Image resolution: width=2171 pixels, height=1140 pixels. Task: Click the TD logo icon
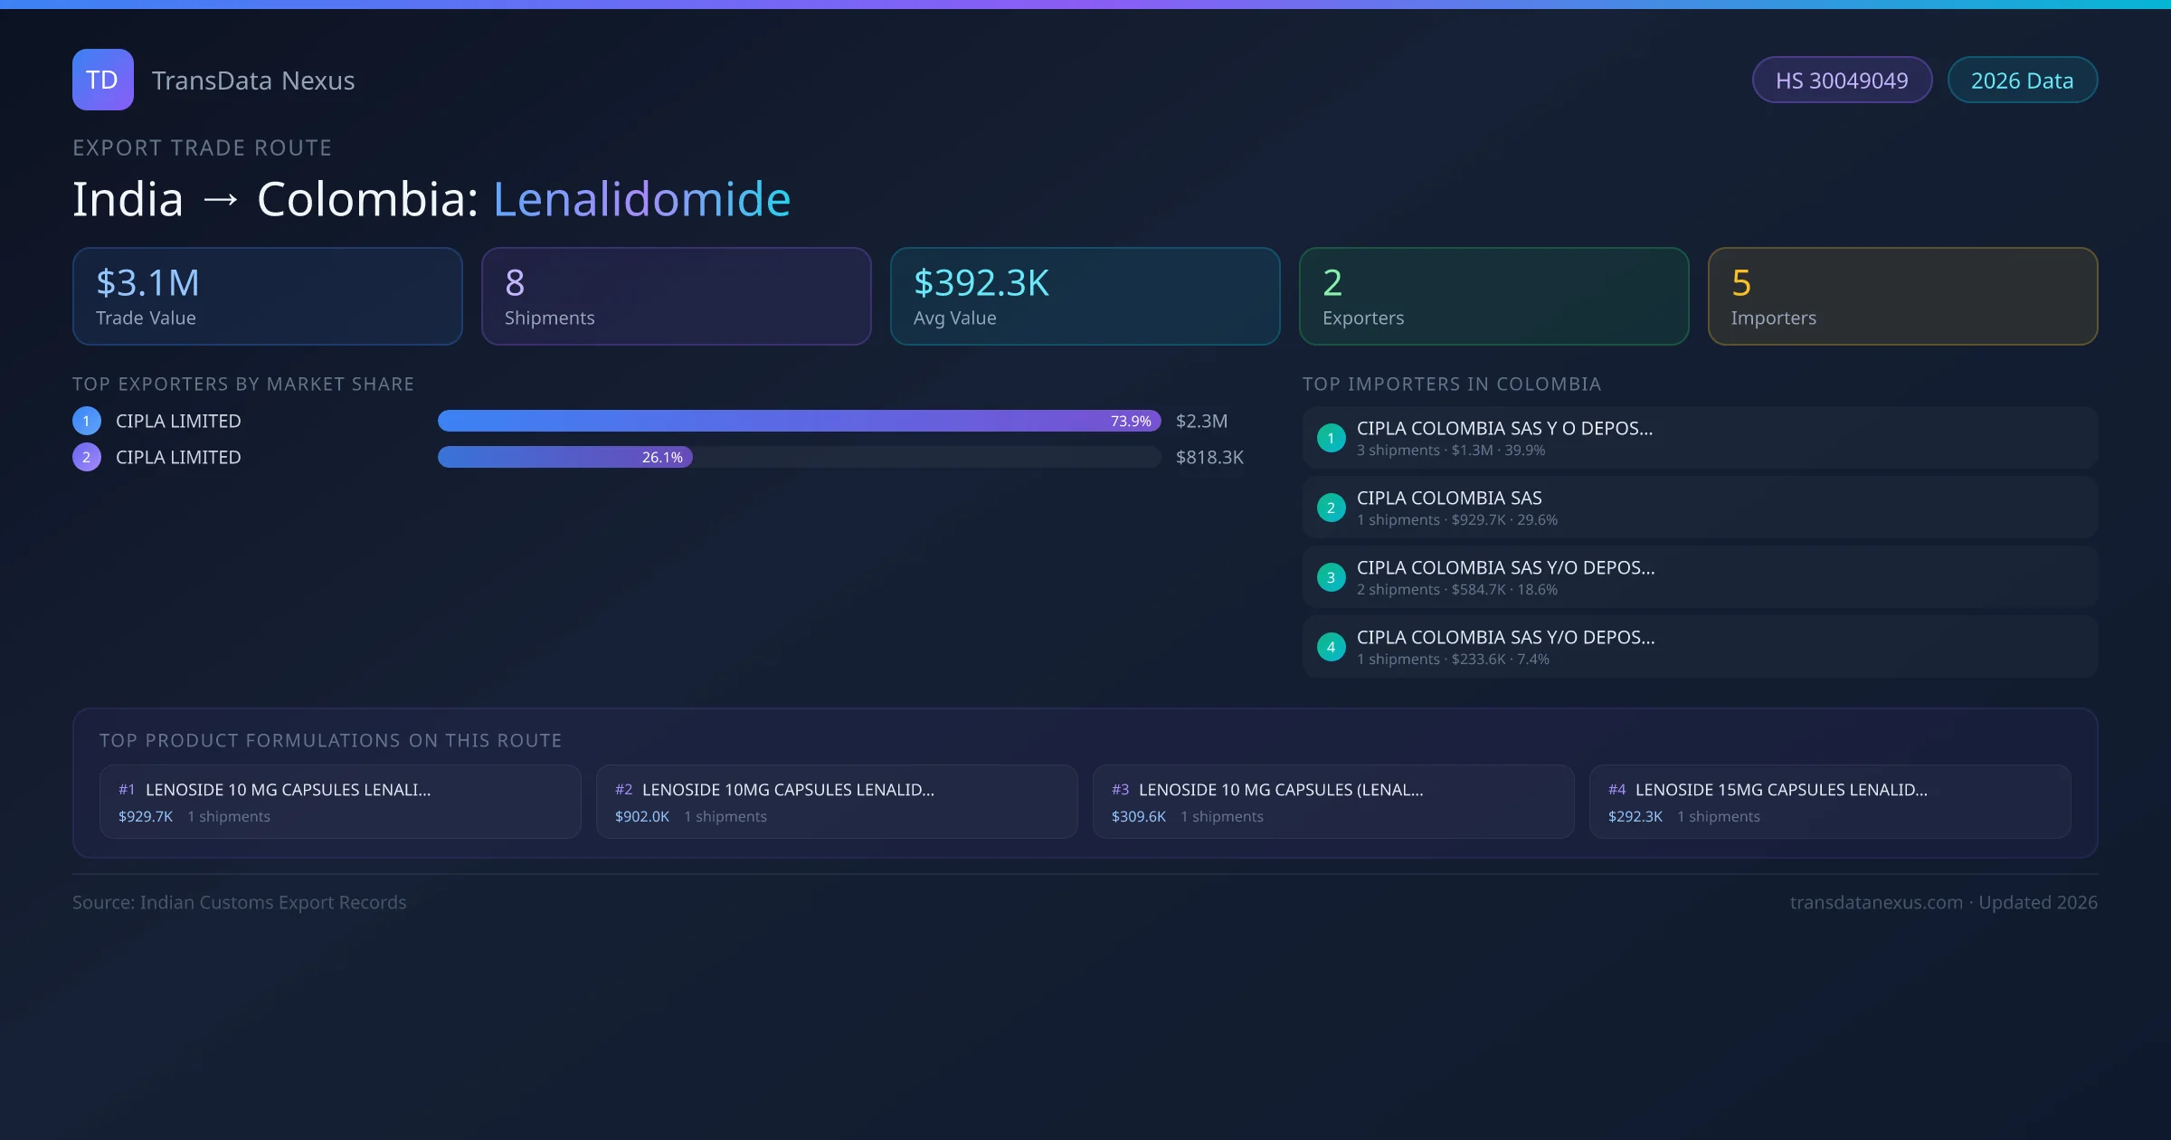[102, 80]
